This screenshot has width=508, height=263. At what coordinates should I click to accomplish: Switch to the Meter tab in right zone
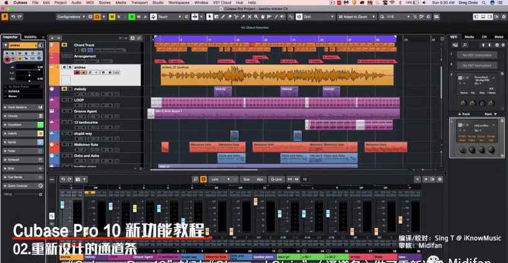pyautogui.click(x=499, y=37)
